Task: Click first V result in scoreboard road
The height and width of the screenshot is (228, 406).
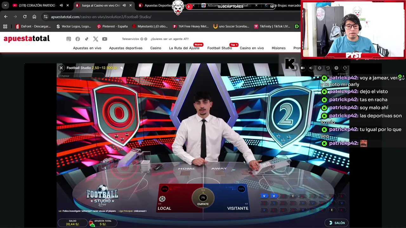Action: point(264,196)
